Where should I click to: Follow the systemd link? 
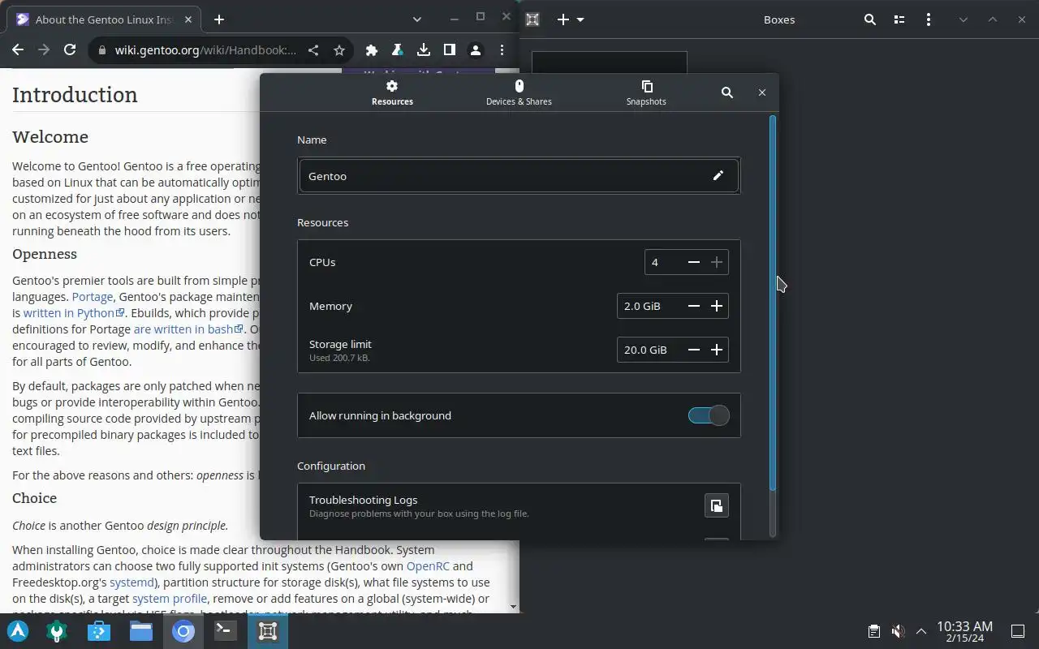point(131,582)
